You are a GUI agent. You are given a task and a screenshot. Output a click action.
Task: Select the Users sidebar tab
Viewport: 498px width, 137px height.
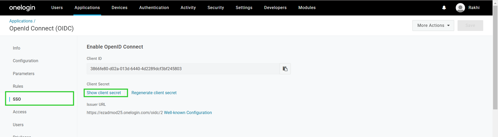click(x=18, y=125)
